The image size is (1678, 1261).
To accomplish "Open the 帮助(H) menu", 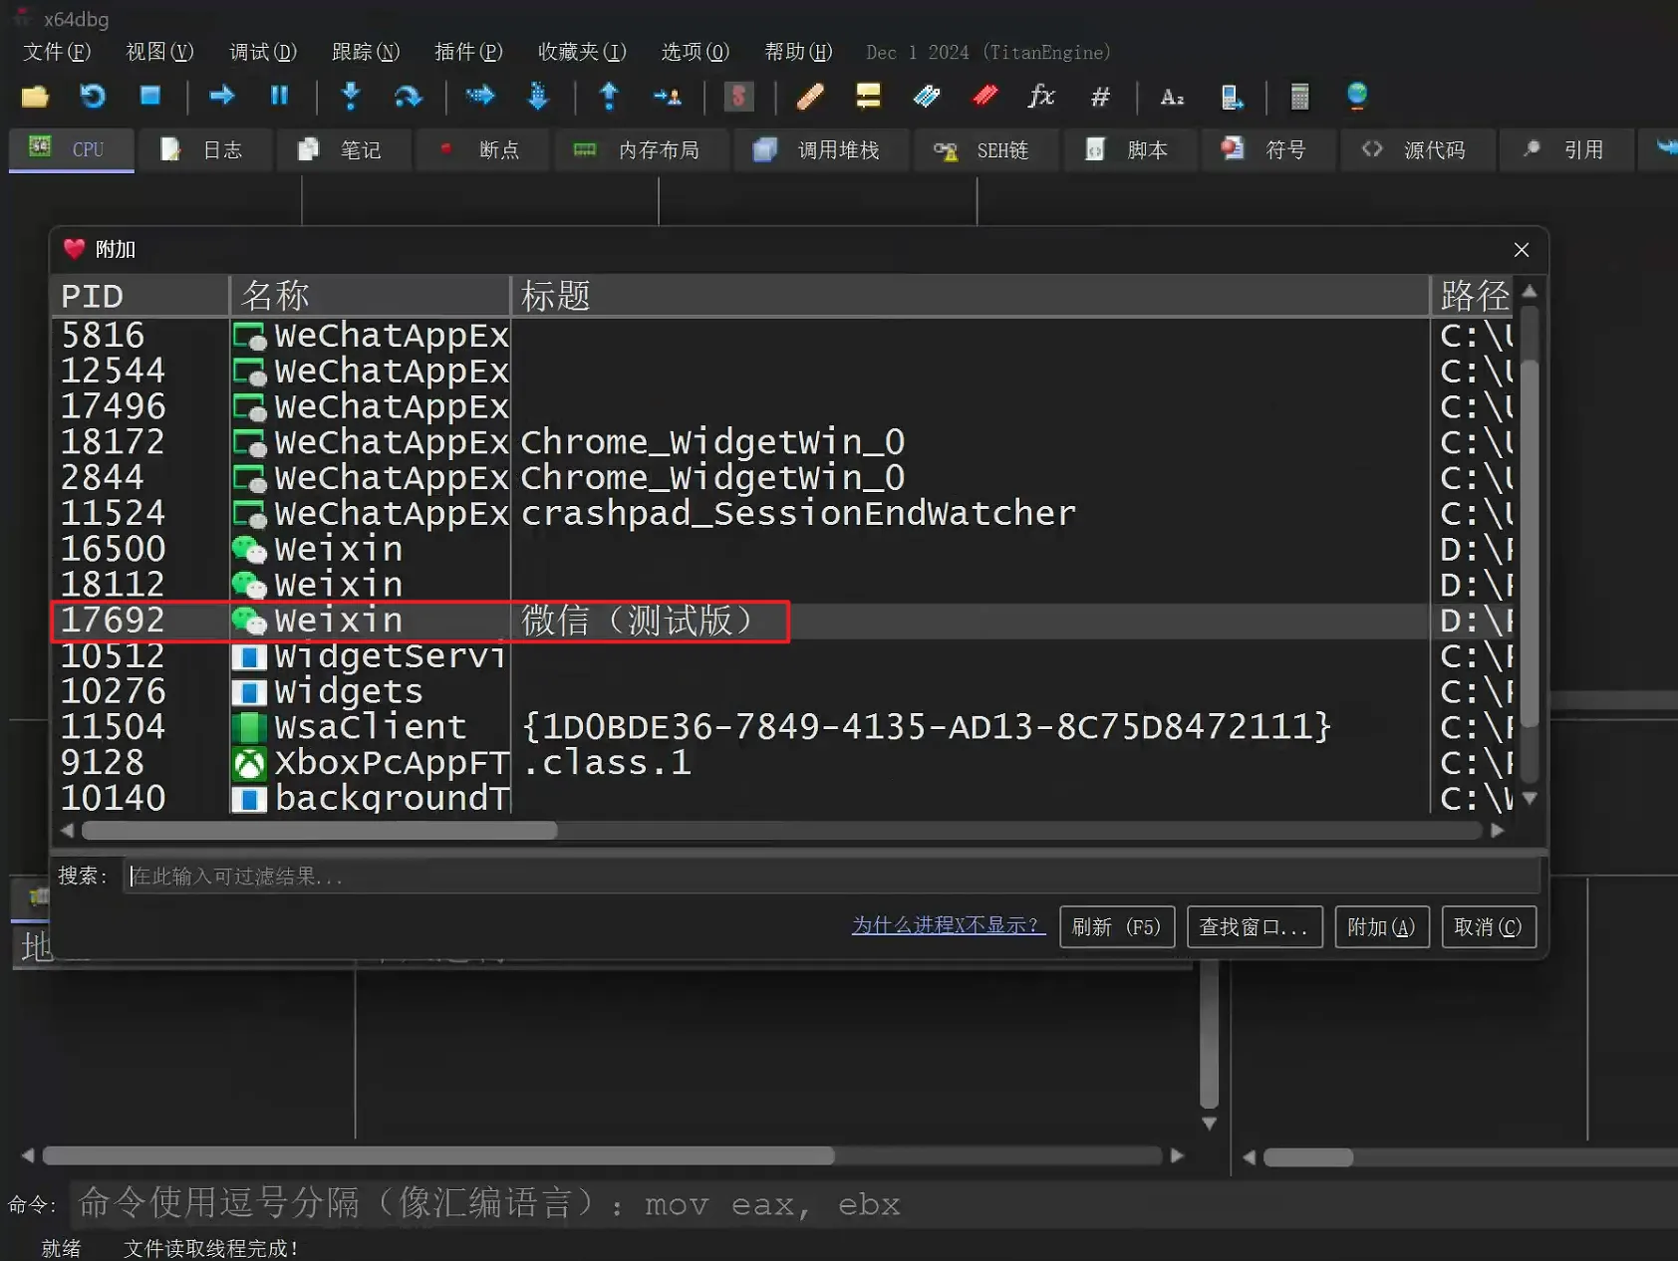I will click(798, 52).
